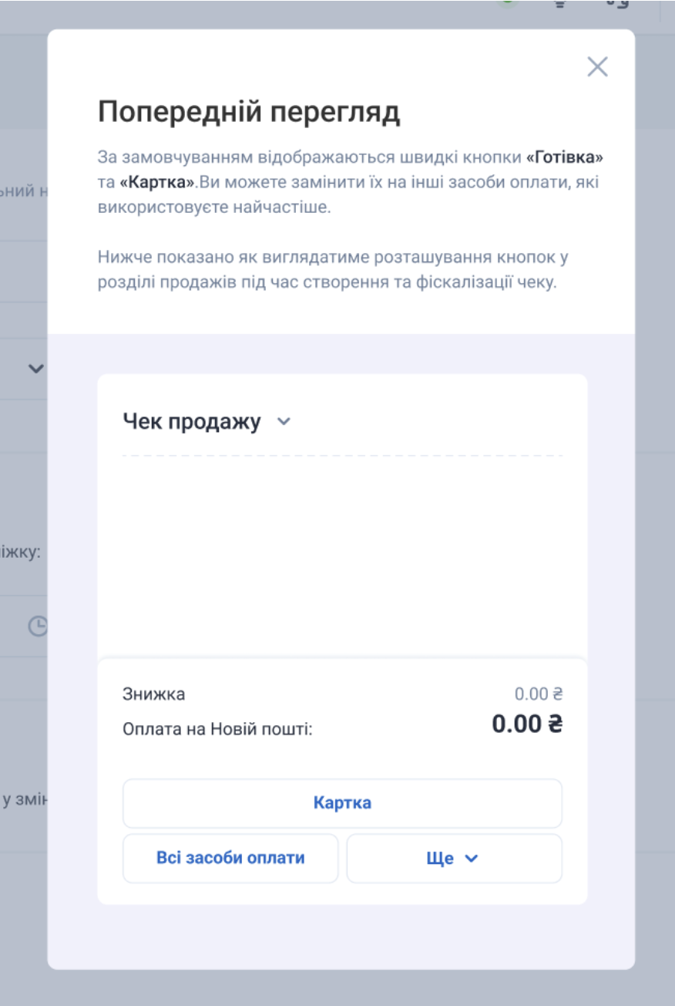Screen dimensions: 675x1006
Task: Click the clock icon behind the dialog
Action: pyautogui.click(x=38, y=626)
